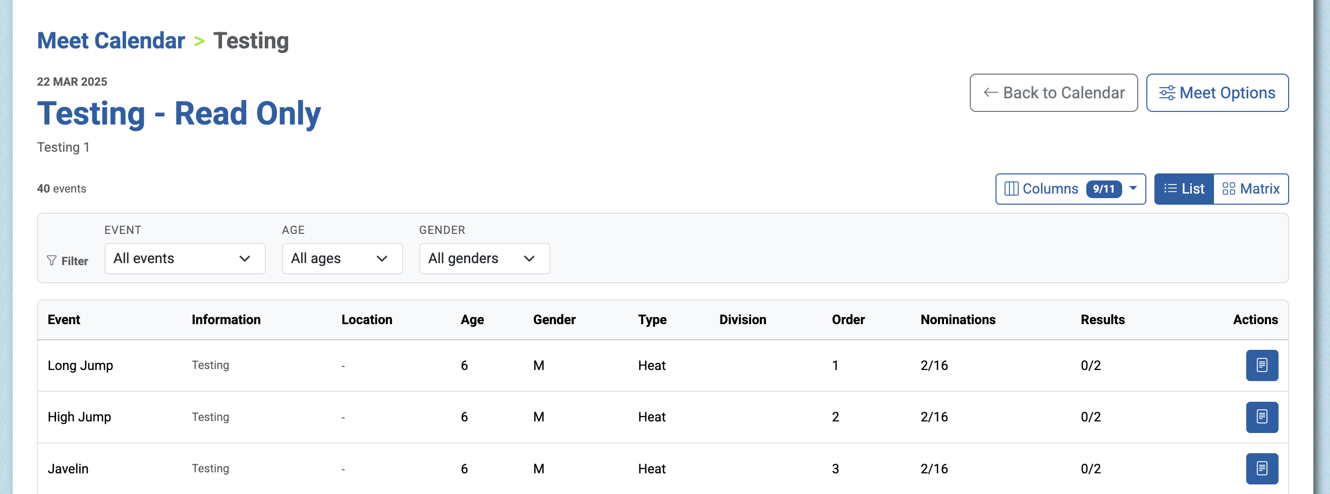
Task: Click the Actions column header
Action: tap(1255, 320)
